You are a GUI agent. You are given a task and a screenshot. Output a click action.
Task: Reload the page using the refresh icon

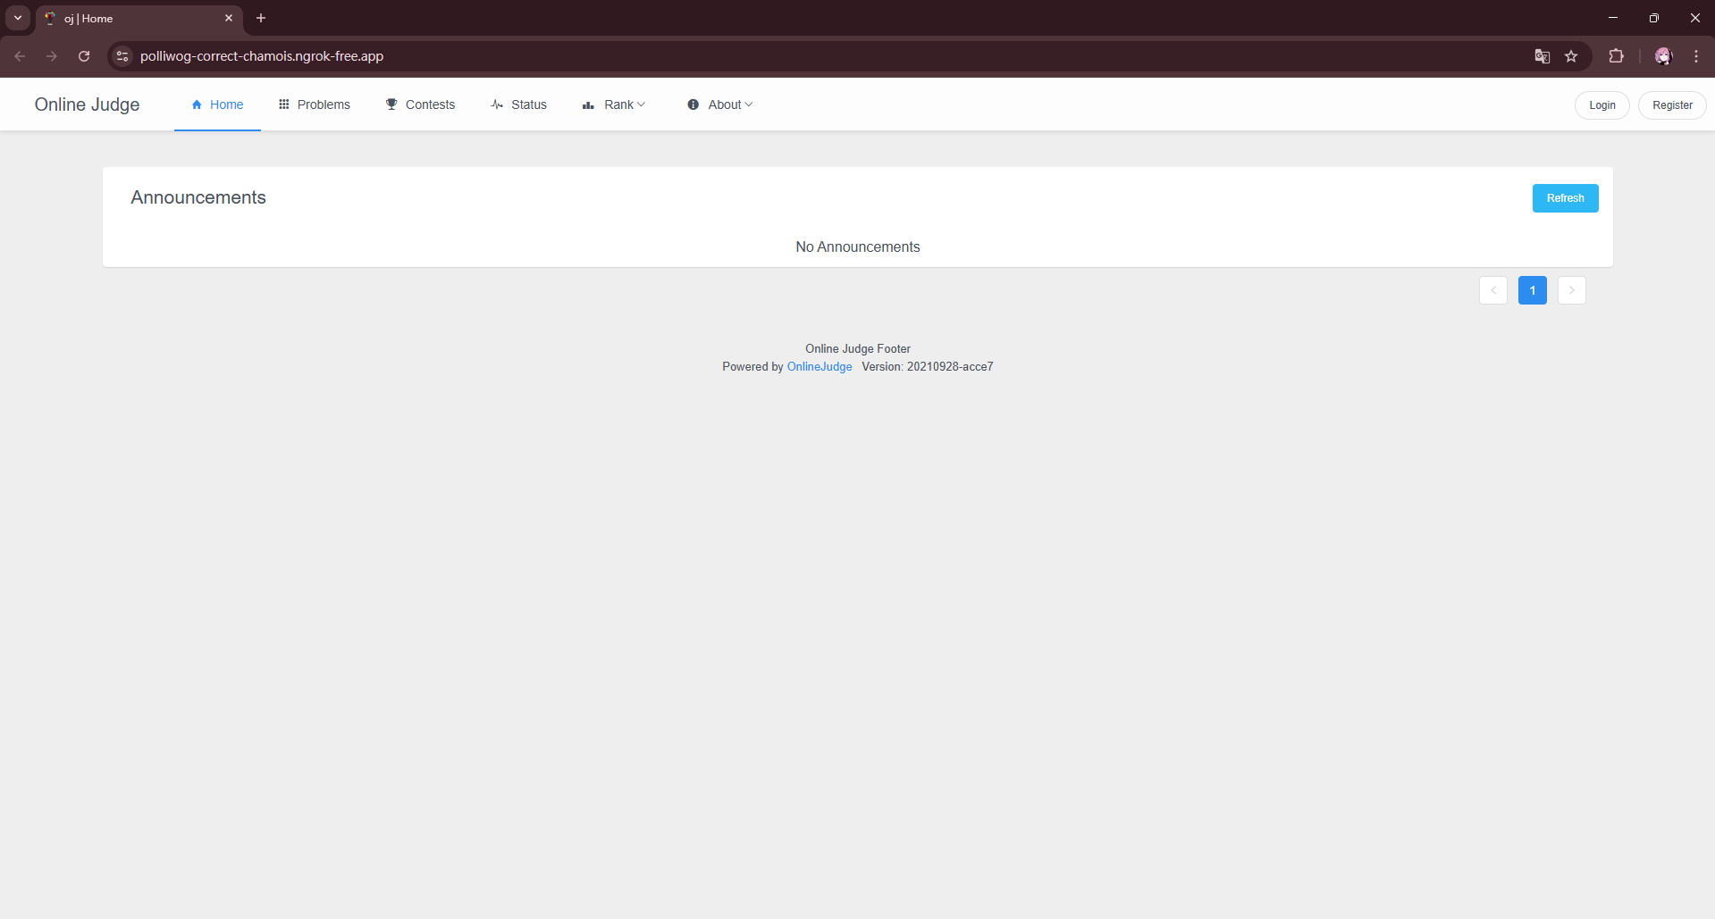coord(84,56)
